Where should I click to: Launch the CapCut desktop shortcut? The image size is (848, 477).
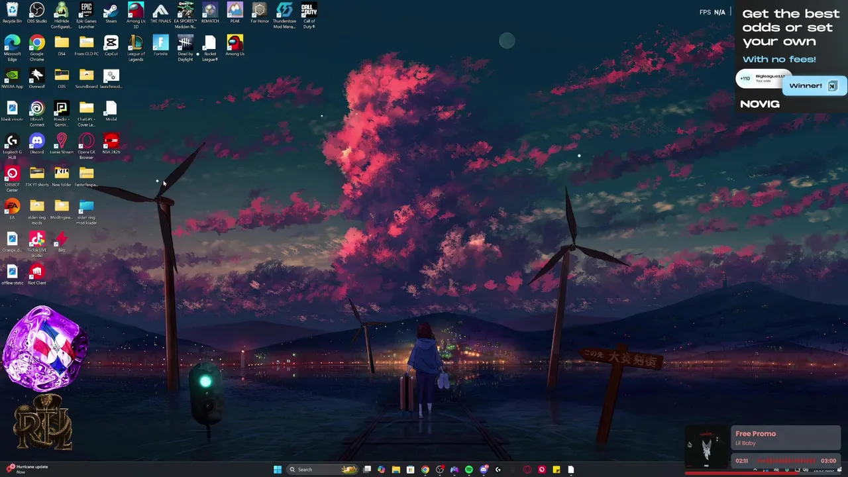[111, 46]
